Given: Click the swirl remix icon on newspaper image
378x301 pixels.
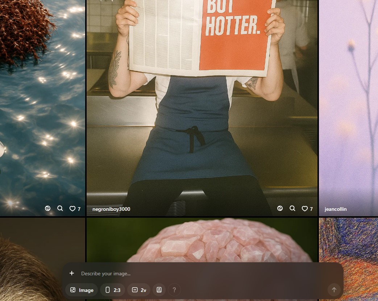Looking at the screenshot, I should tap(280, 208).
